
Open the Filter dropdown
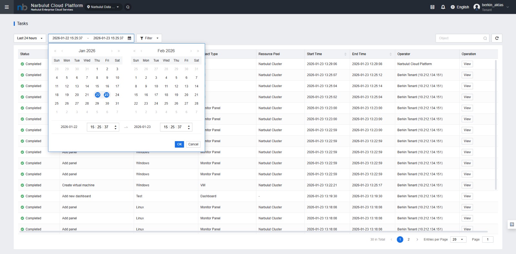click(x=149, y=38)
